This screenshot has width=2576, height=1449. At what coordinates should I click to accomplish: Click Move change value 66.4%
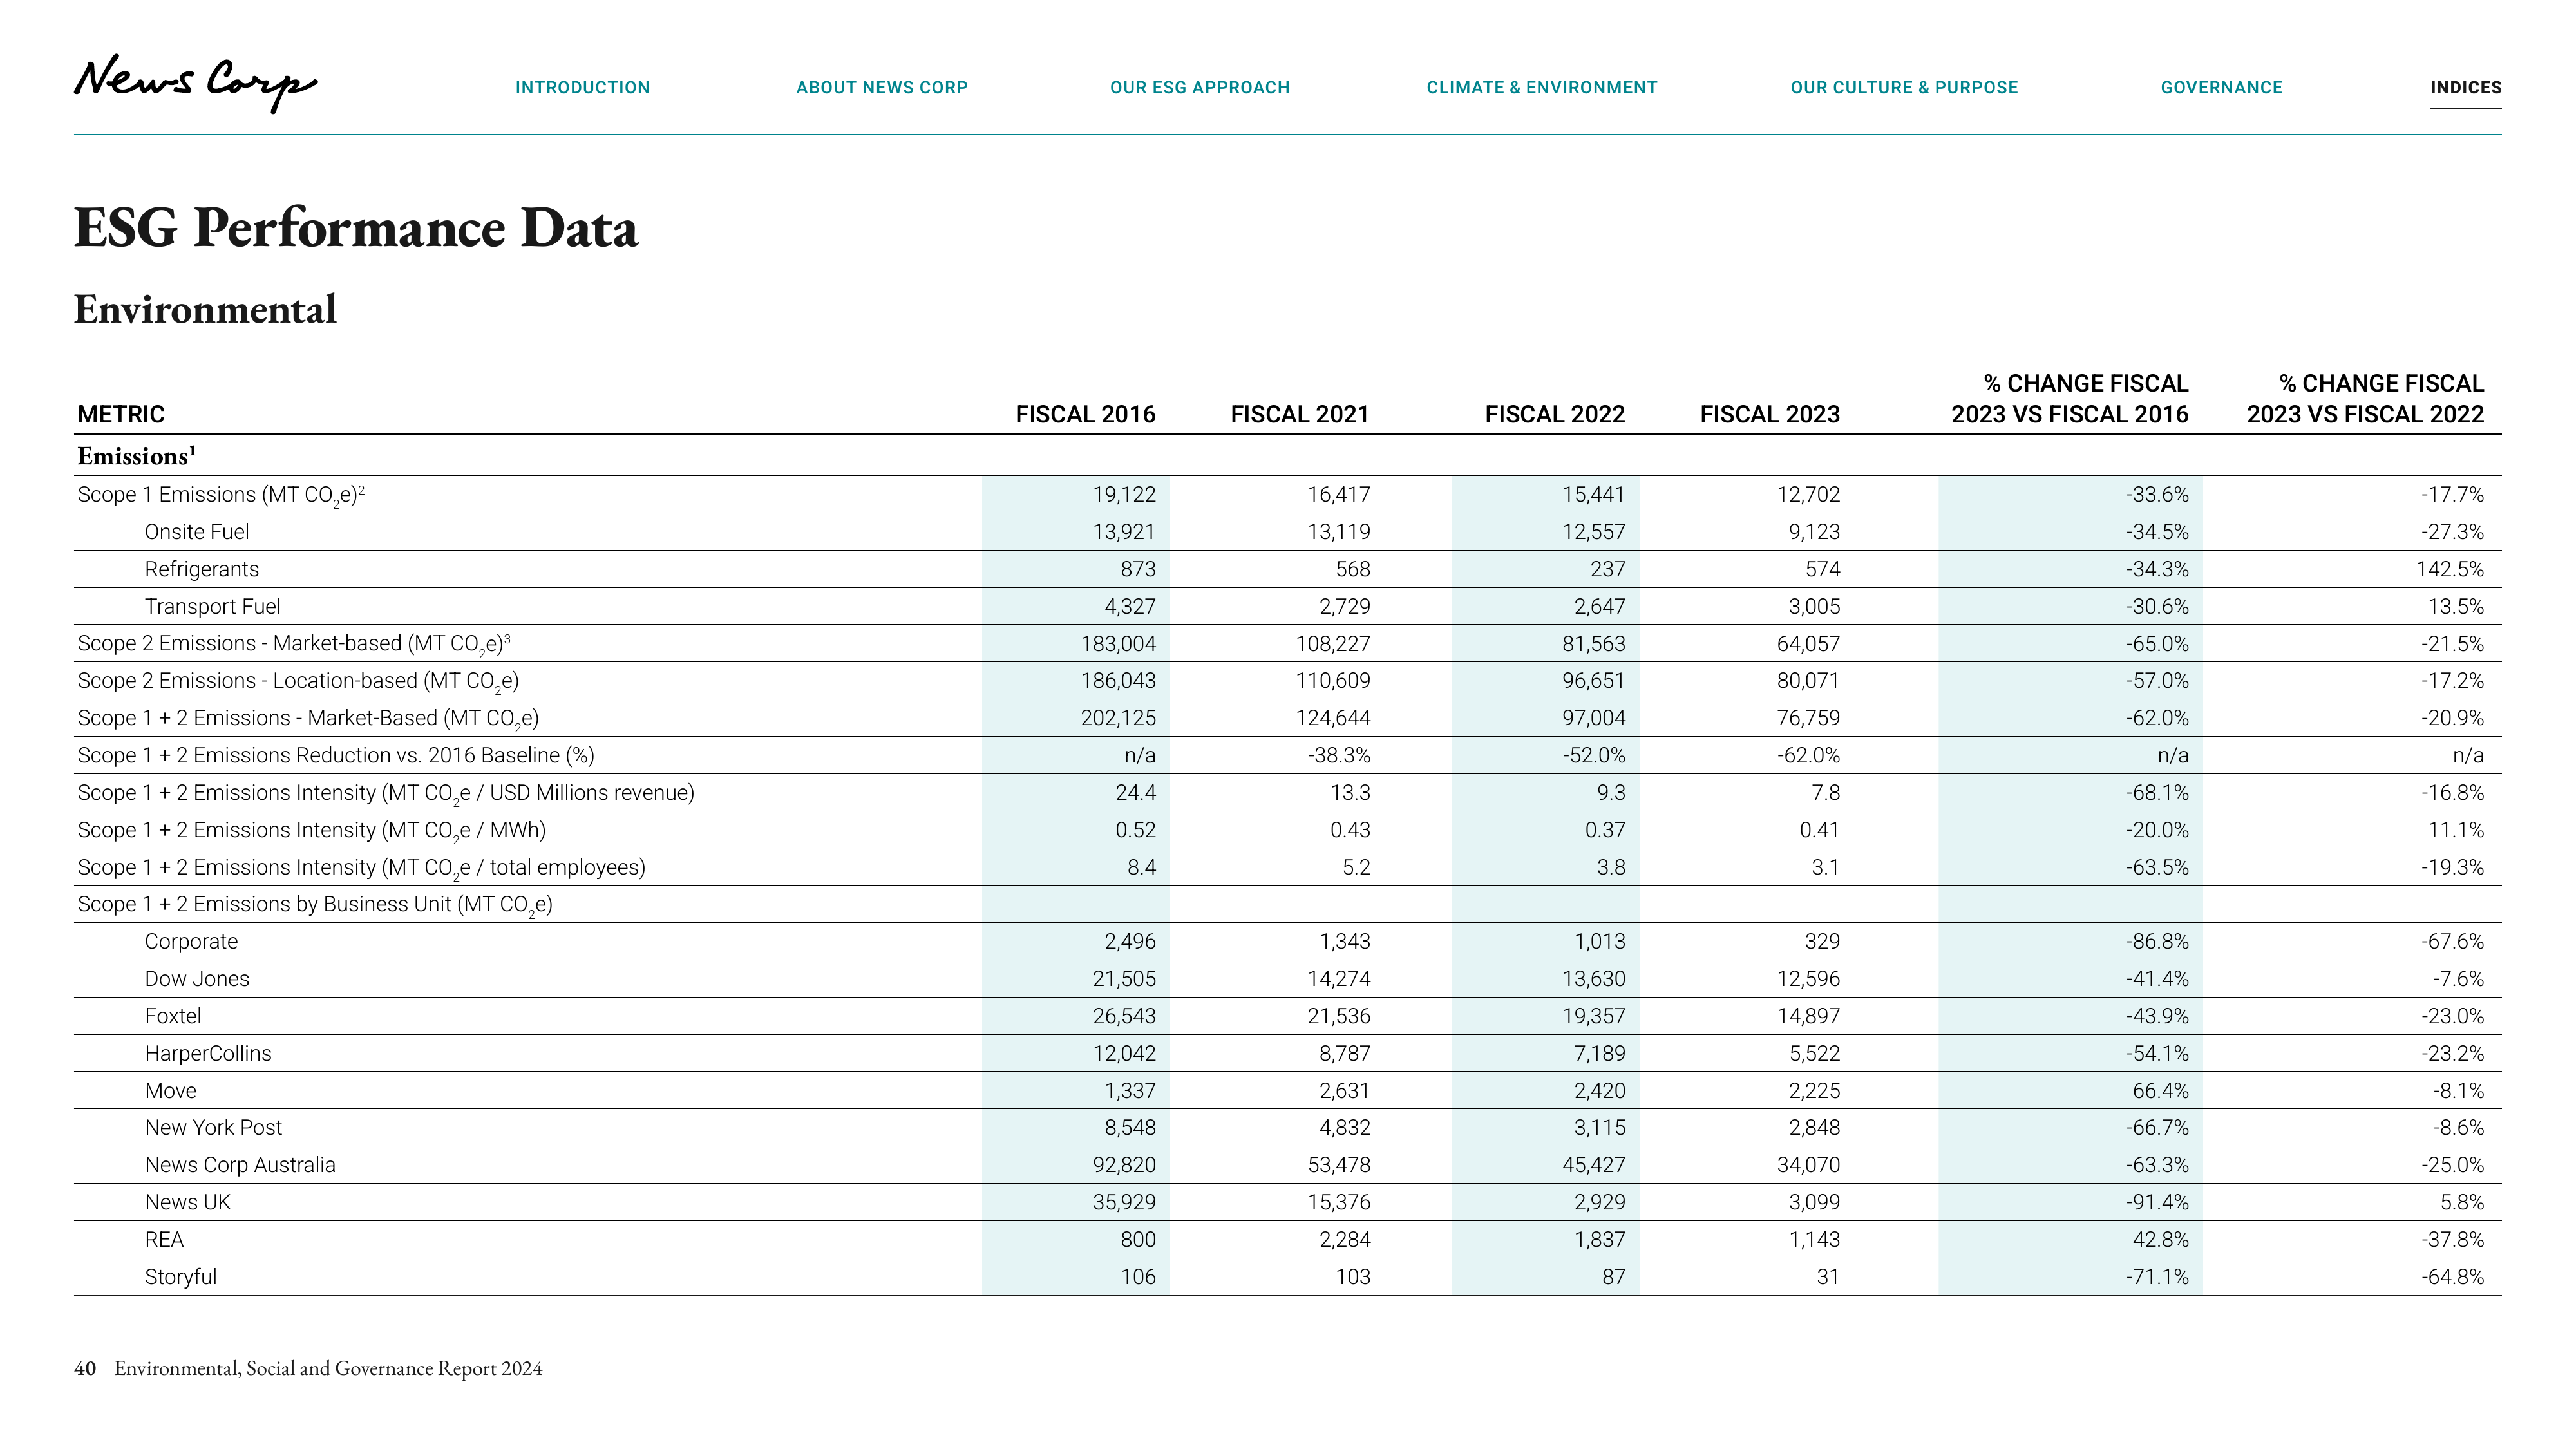coord(2160,1090)
